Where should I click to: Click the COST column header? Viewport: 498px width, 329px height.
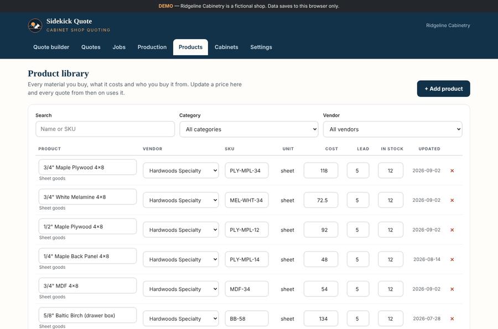coord(331,149)
